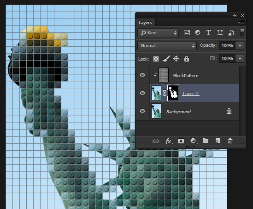Filter layers by adjustment layer icon
This screenshot has height=209, width=253.
click(198, 33)
